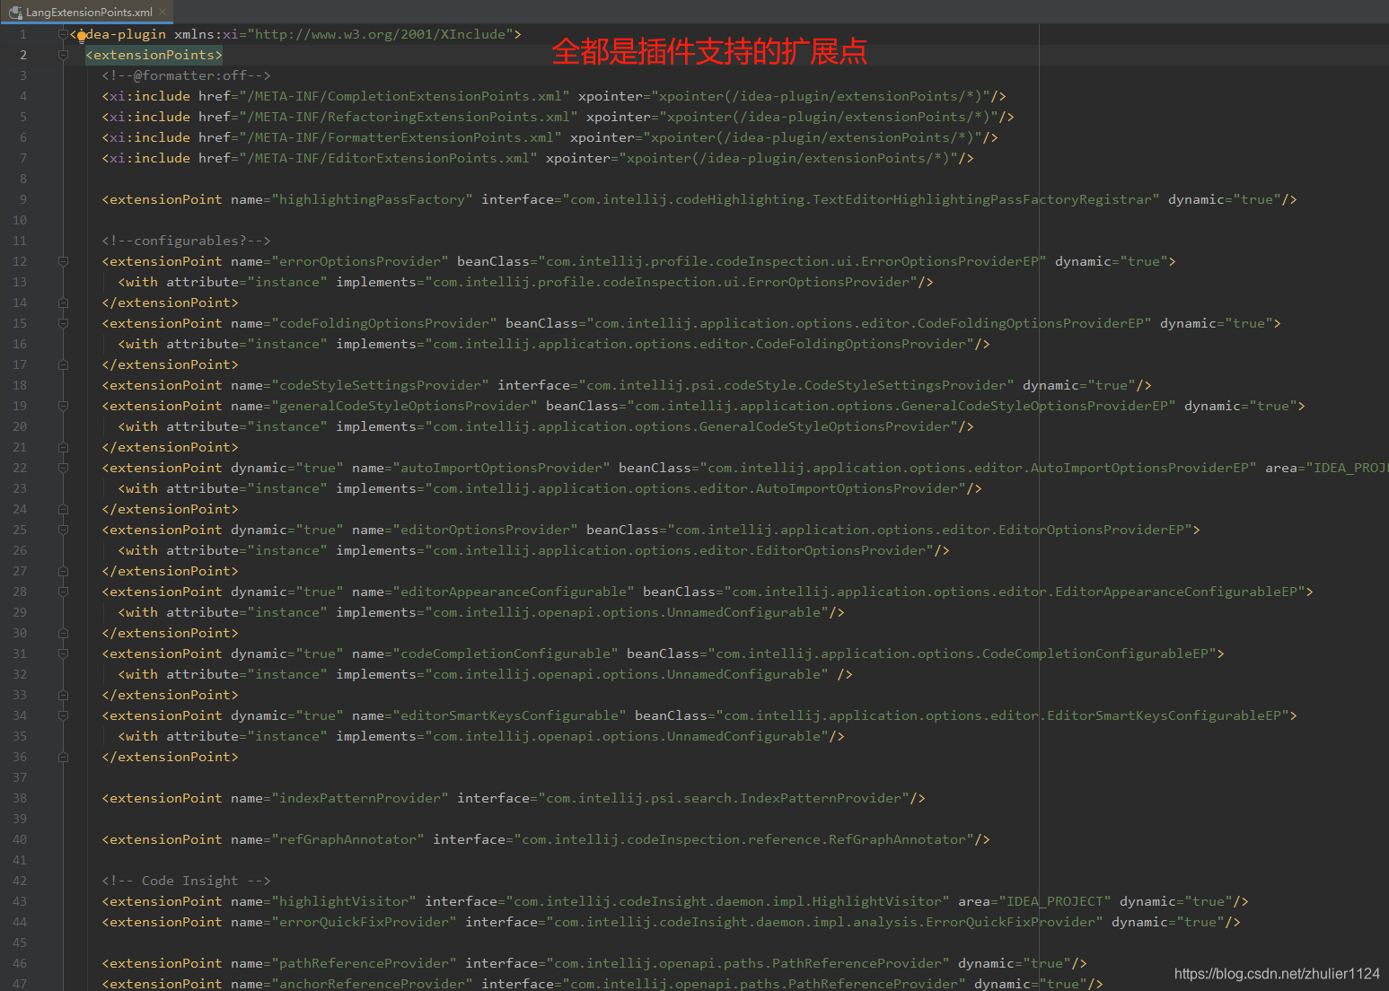Click the XML file icon on the tab
Image resolution: width=1389 pixels, height=991 pixels.
coord(15,13)
